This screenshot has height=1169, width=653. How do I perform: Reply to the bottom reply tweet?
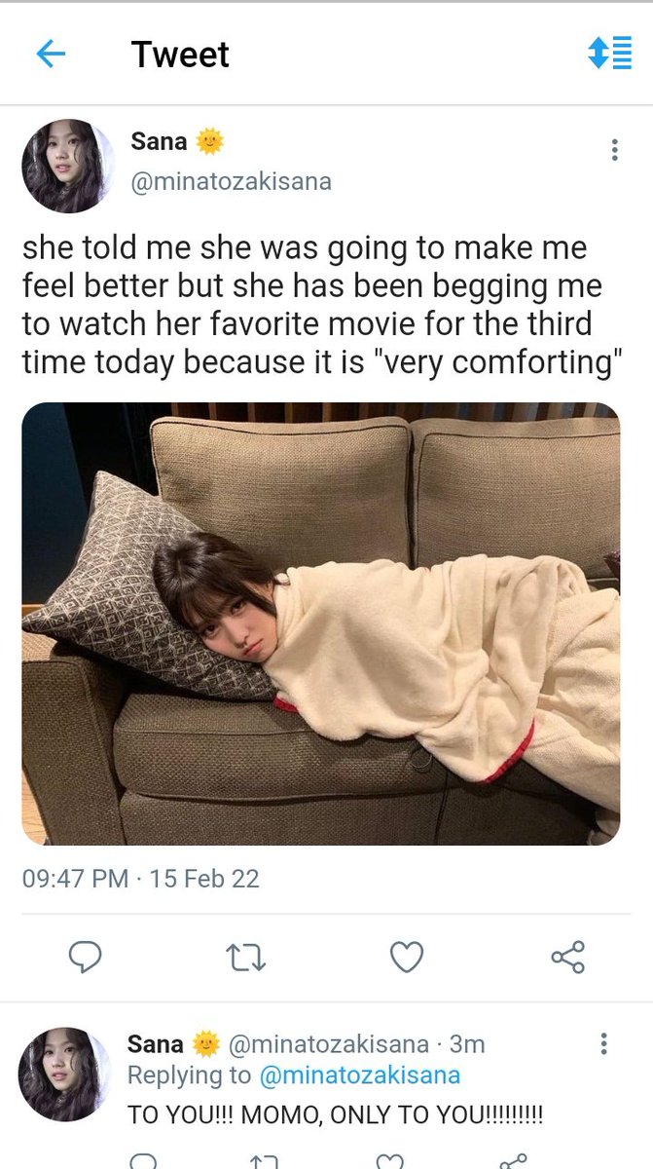coord(143,1162)
